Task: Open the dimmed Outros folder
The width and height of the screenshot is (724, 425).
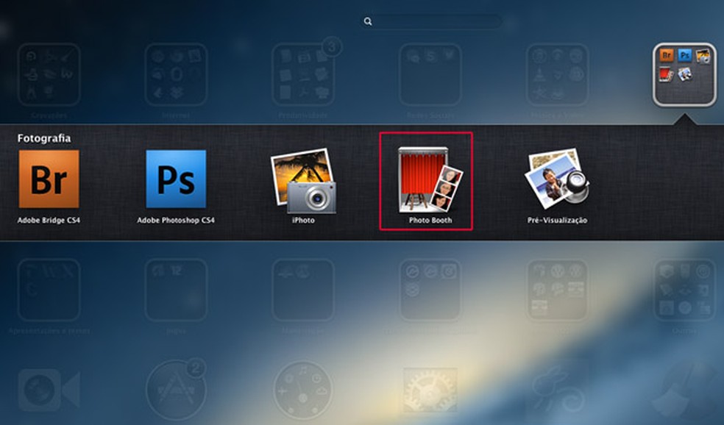Action: coord(685,290)
